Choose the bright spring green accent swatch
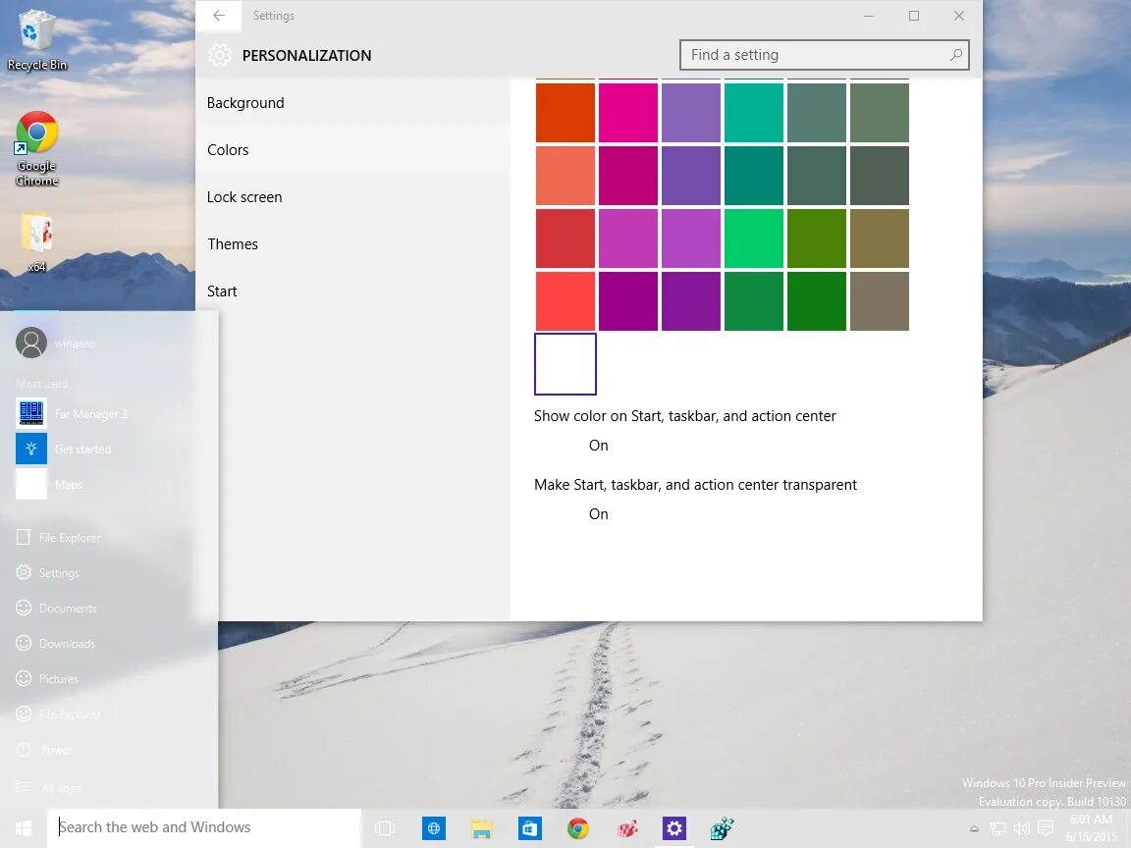The width and height of the screenshot is (1131, 848). click(753, 238)
